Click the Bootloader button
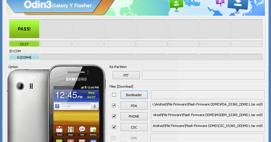 [x=134, y=95]
